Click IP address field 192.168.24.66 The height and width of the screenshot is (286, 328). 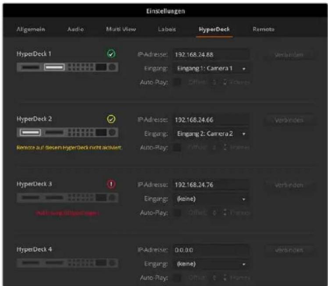(211, 120)
